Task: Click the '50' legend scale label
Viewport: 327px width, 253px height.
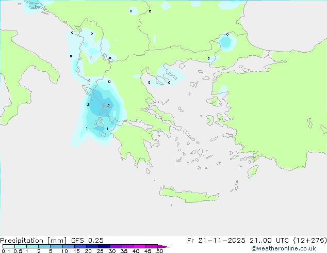Action: click(159, 251)
